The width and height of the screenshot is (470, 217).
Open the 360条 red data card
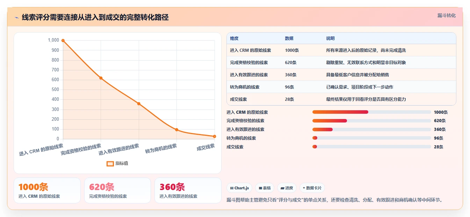pos(188,190)
